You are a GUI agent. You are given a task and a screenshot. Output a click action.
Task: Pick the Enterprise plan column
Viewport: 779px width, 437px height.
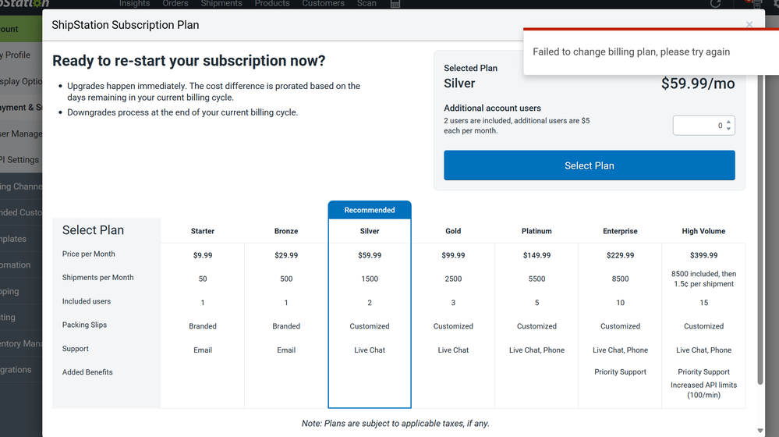coord(620,231)
